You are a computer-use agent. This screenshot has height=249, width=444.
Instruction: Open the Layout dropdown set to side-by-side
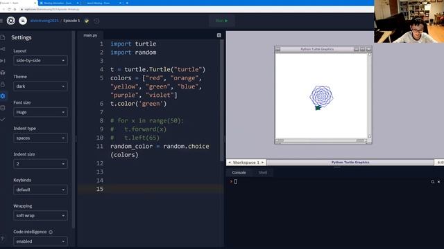point(40,60)
